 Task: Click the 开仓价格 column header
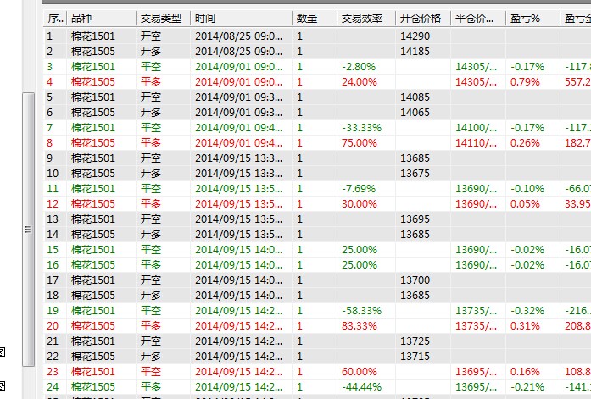pos(423,18)
